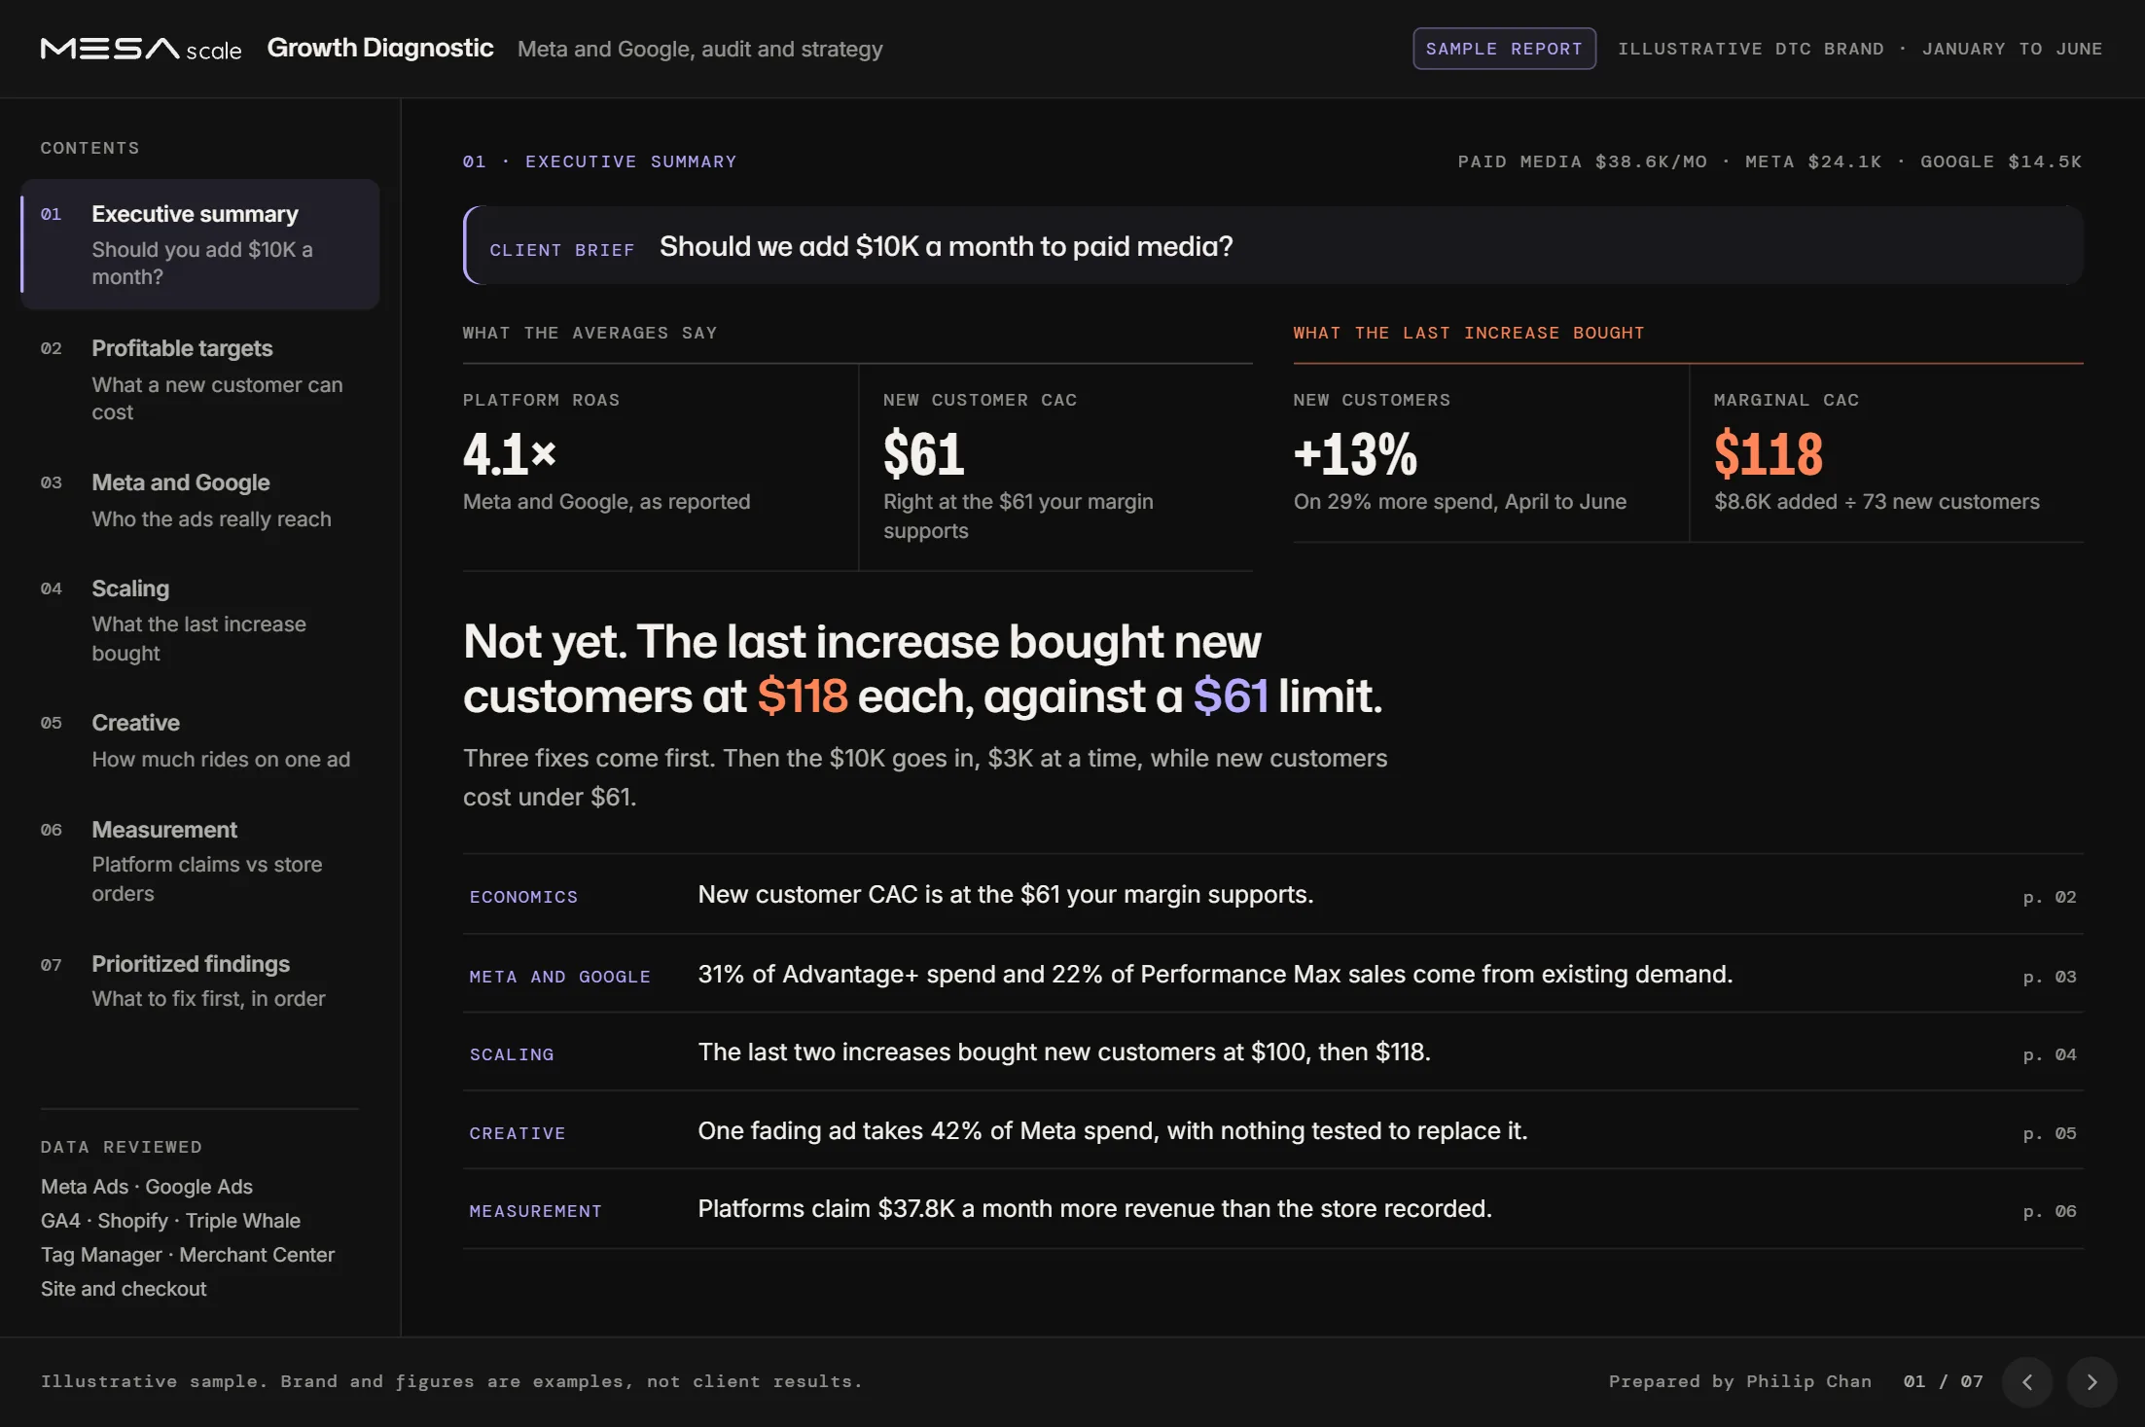The image size is (2145, 1427).
Task: Click the +13% new customers figure
Action: [1355, 454]
